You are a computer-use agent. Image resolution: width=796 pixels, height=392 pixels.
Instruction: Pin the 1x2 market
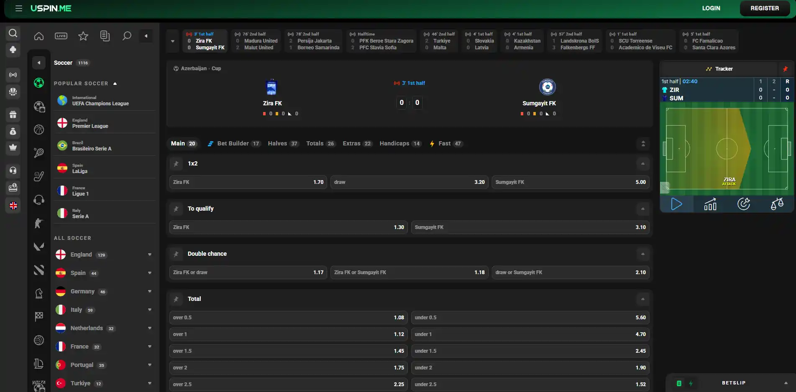(176, 164)
